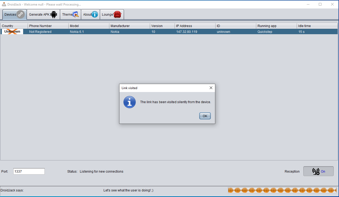Click the 'unknown' ID cell
The width and height of the screenshot is (339, 197).
pos(236,32)
